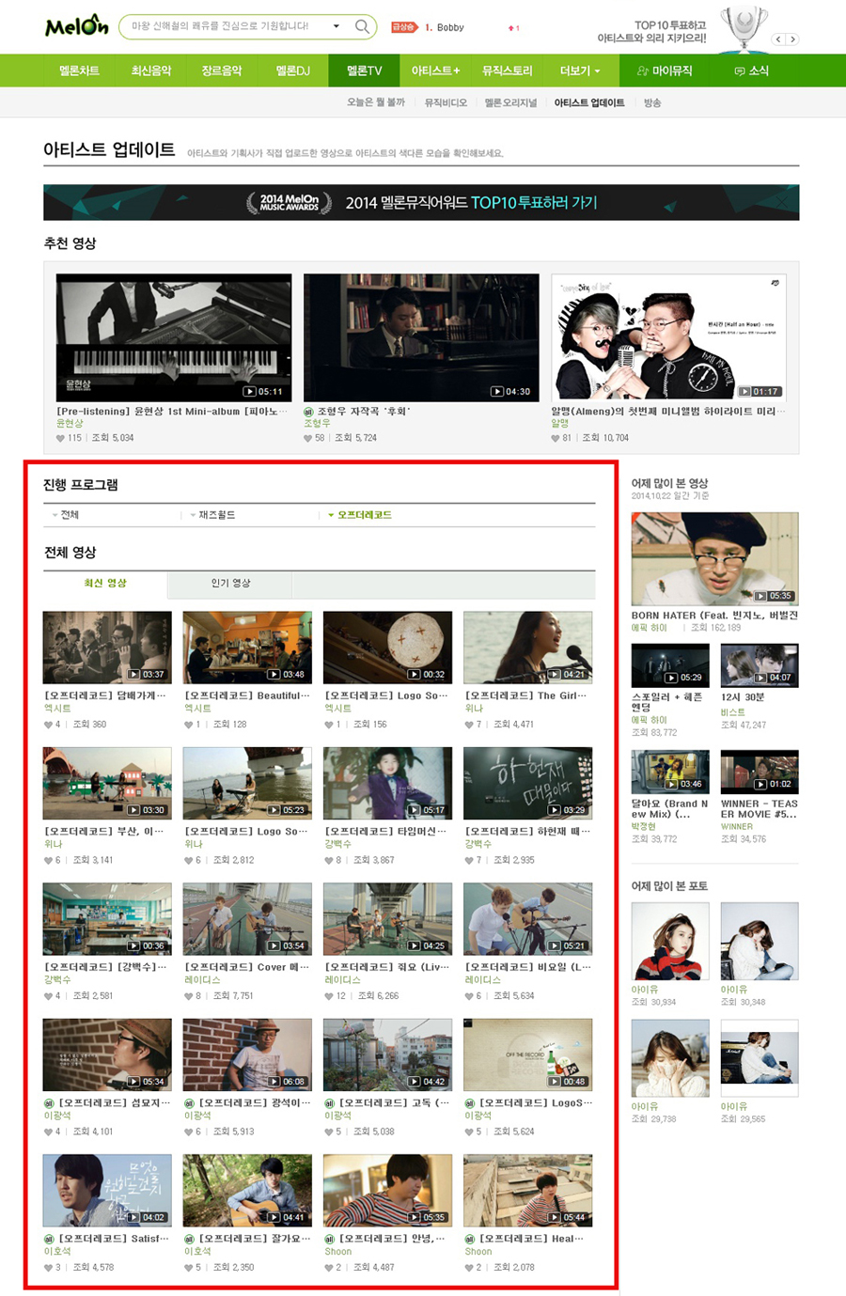Open 소식 from the navigation bar

[x=751, y=70]
